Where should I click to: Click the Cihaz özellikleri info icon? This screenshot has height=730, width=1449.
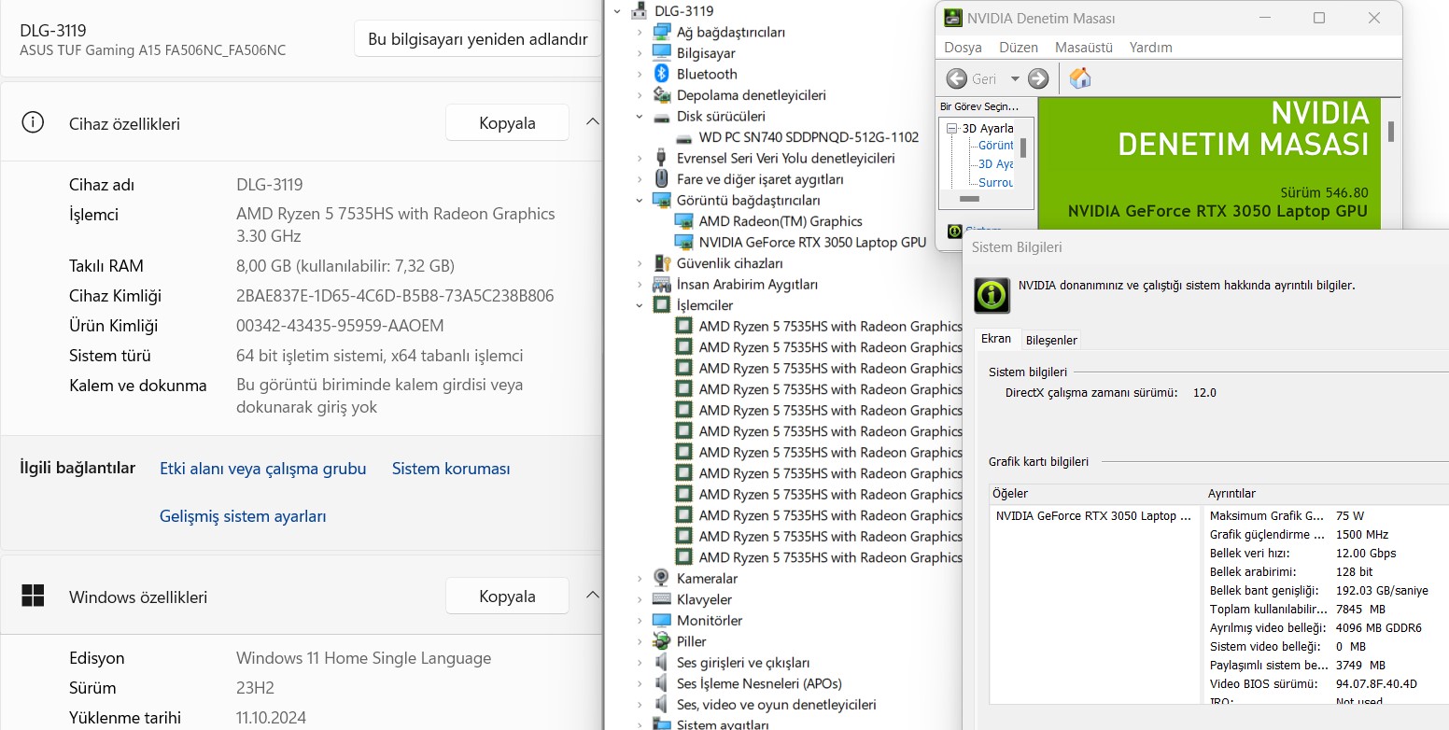(33, 122)
